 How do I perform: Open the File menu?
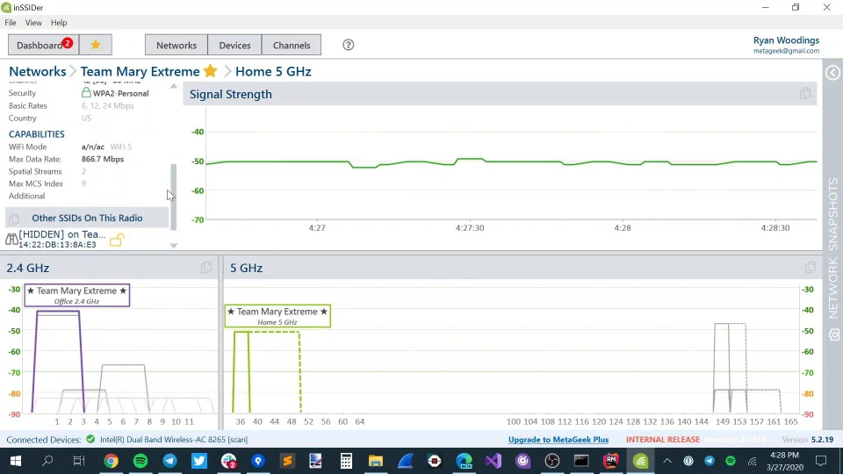[x=11, y=23]
